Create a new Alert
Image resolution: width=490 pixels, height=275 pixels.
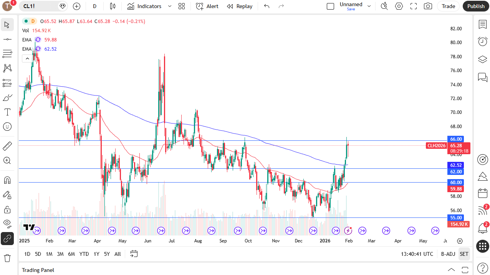click(207, 6)
